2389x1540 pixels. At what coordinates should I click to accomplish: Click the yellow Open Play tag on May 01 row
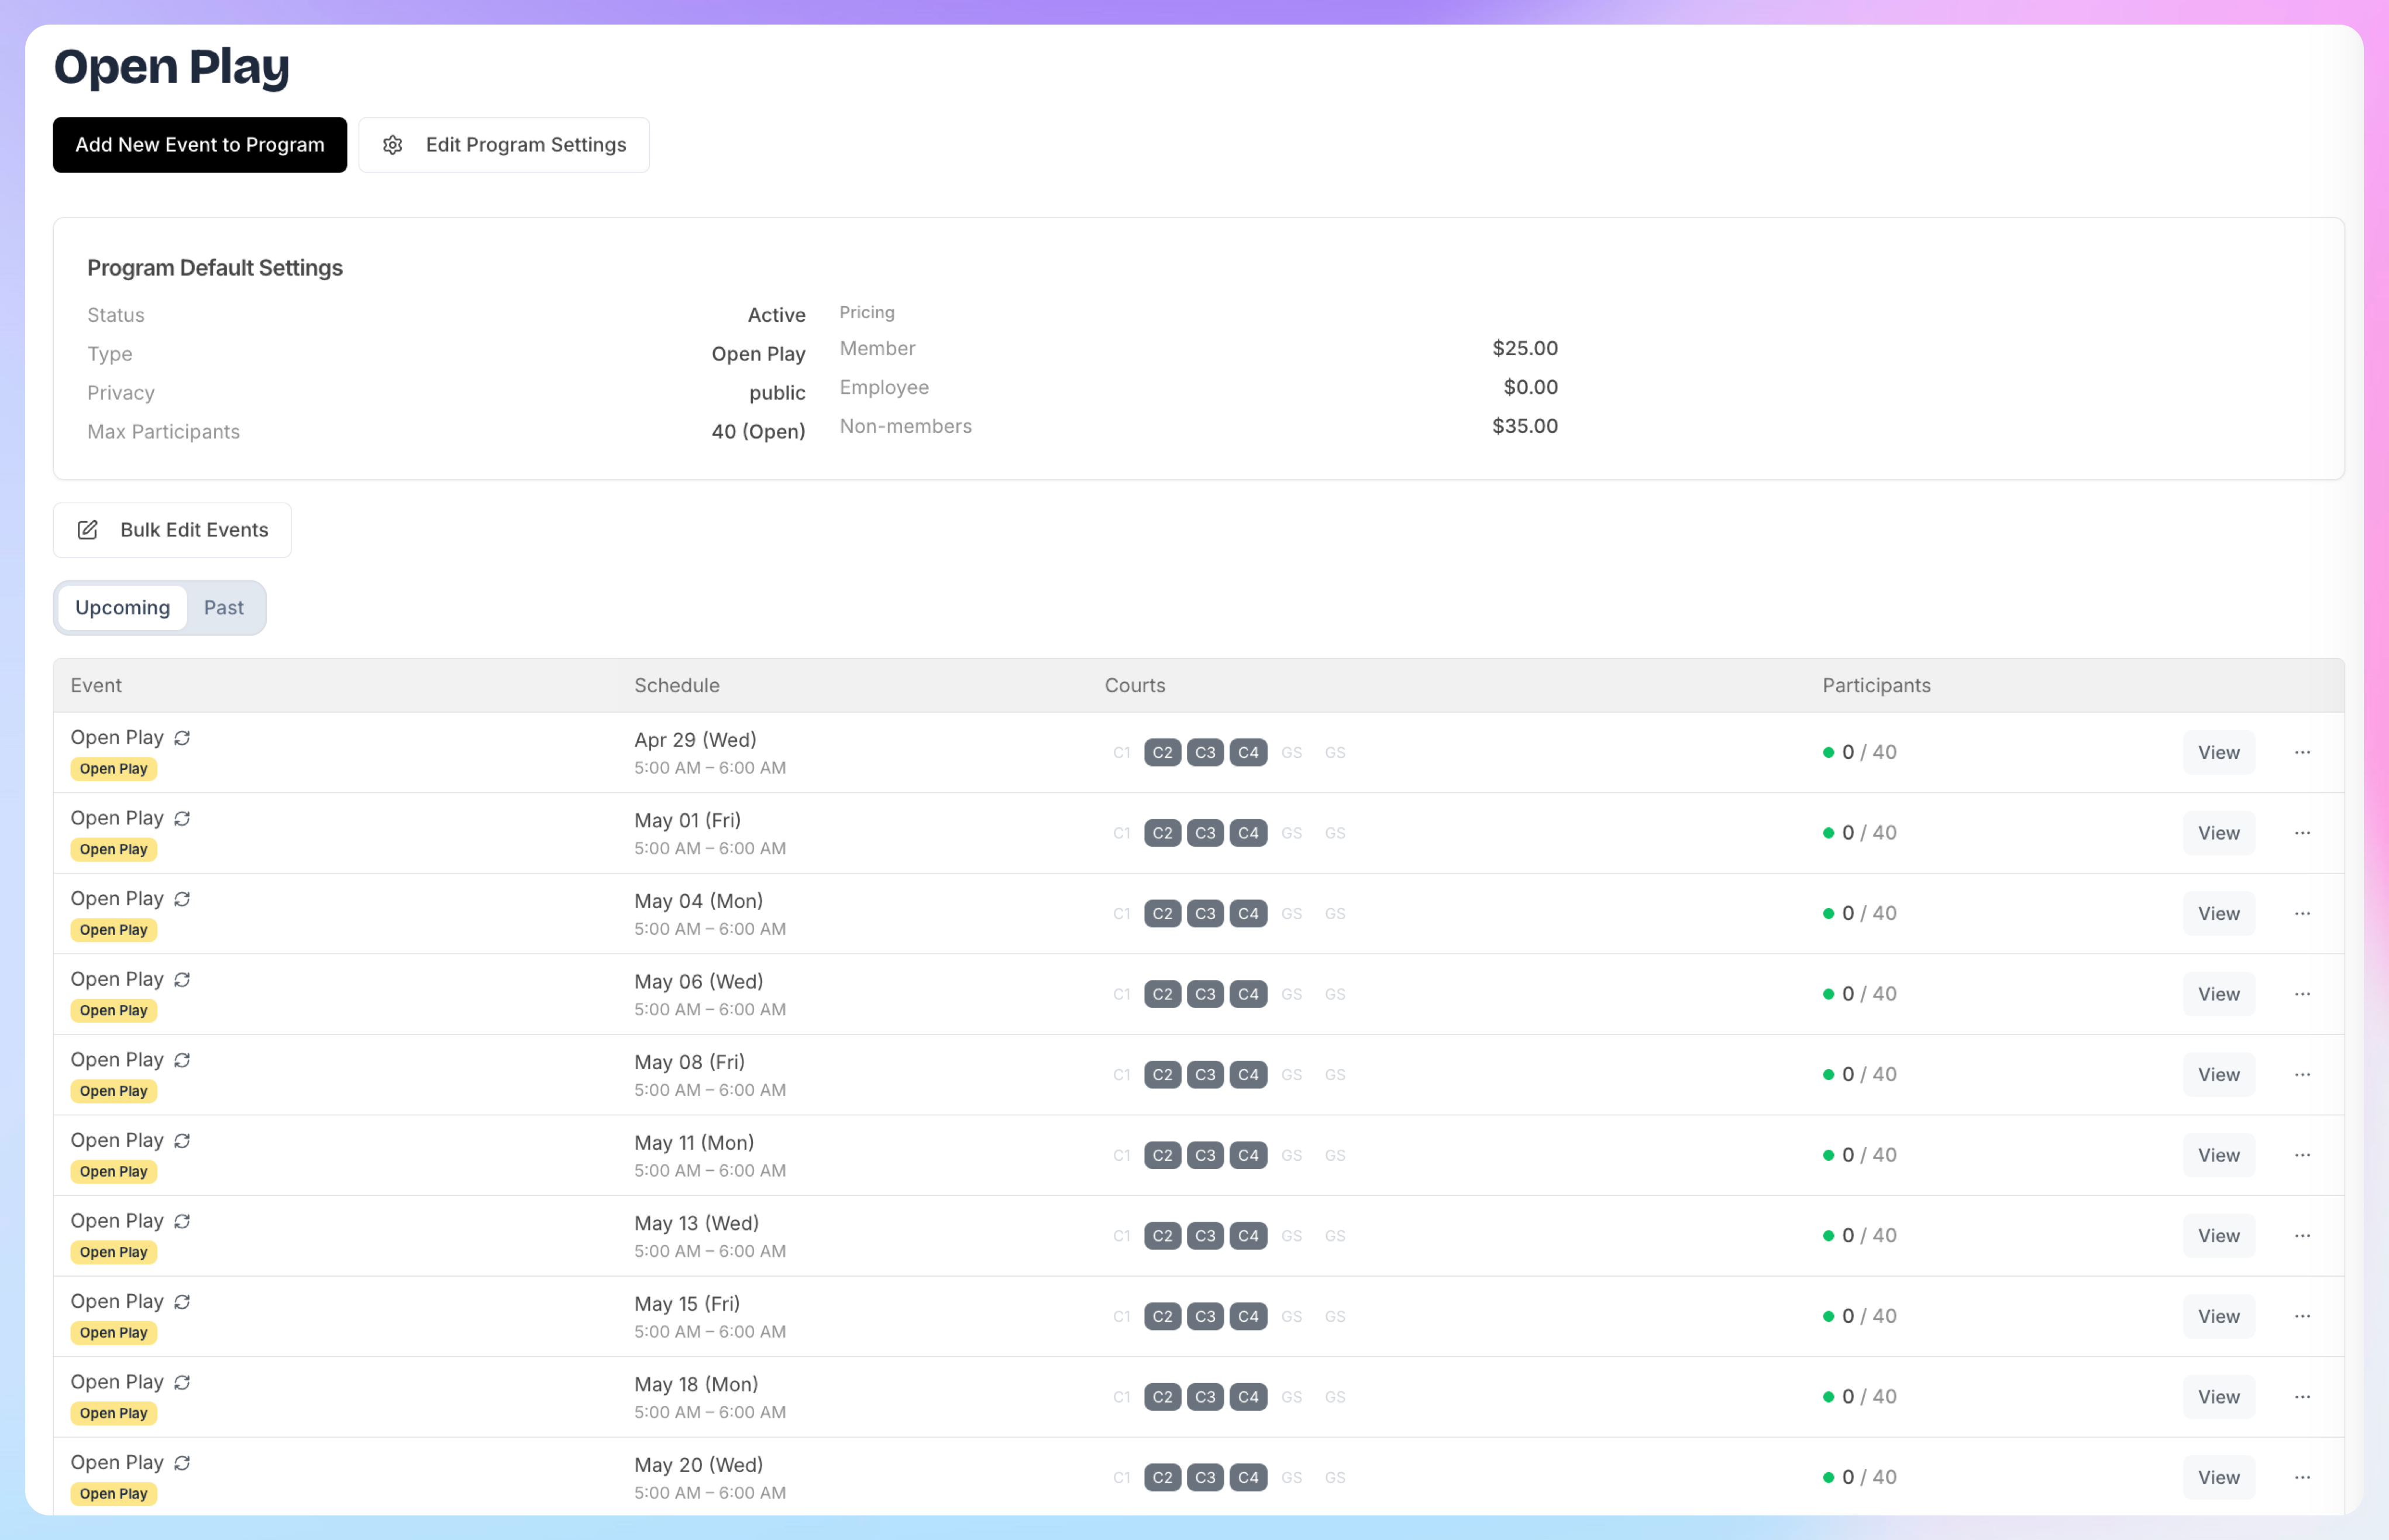pos(114,850)
